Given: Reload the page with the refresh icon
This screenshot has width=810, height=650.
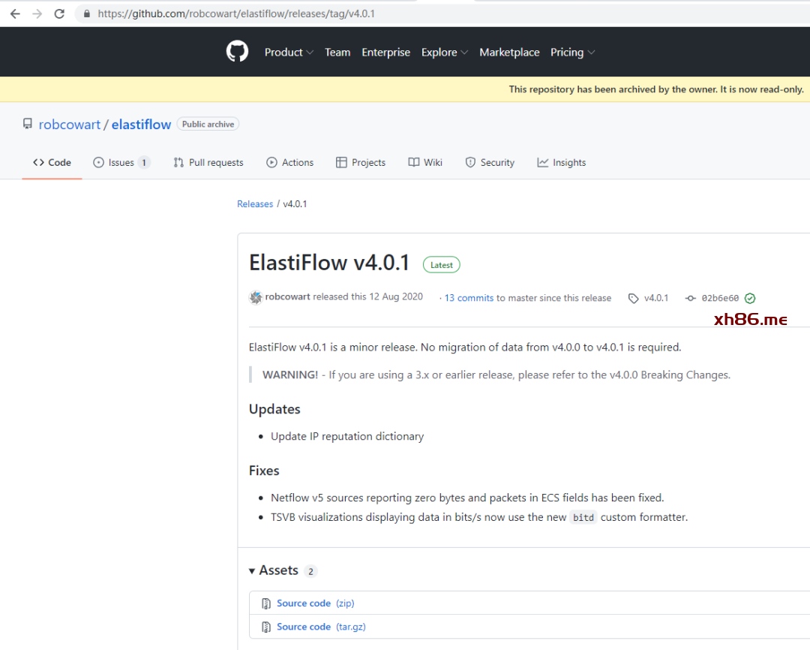Looking at the screenshot, I should pos(59,14).
